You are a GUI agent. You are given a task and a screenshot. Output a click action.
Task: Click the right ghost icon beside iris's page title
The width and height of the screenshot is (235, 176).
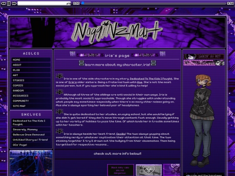(162, 54)
